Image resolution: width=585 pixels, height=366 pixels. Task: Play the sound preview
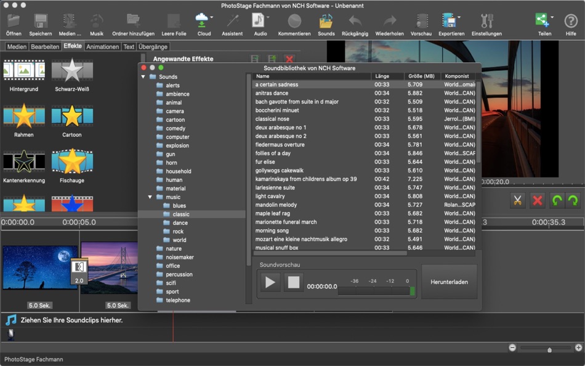point(270,282)
